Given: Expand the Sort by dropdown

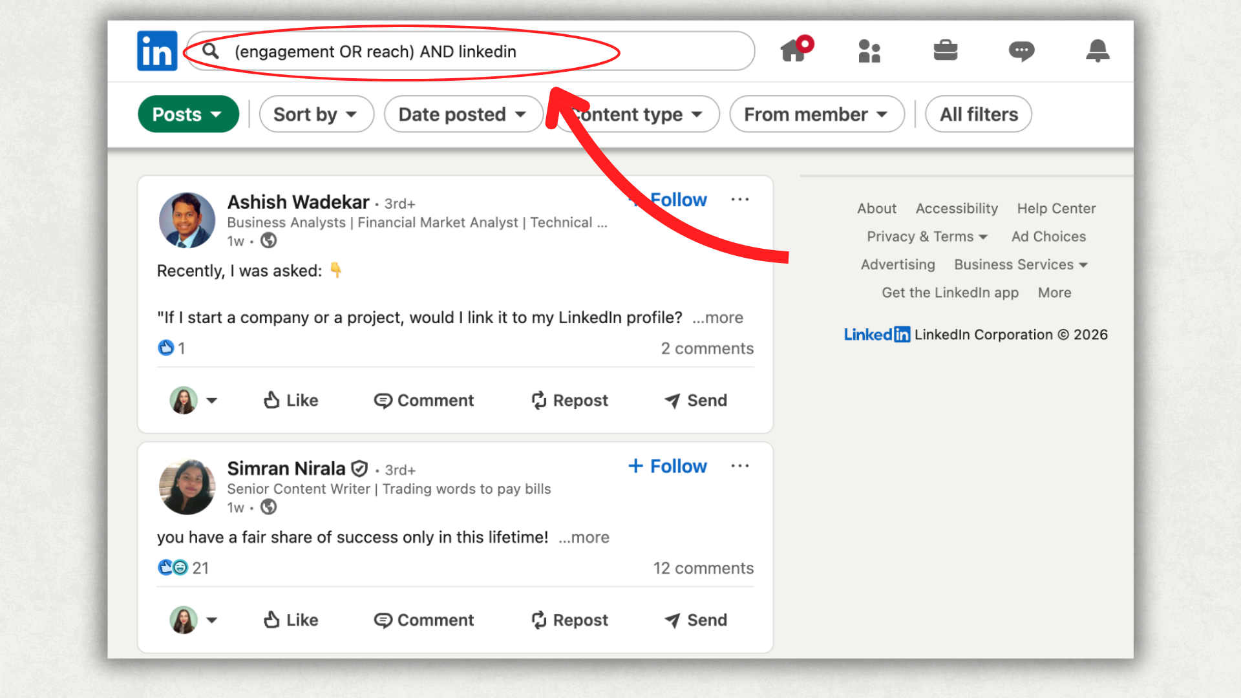Looking at the screenshot, I should coord(317,114).
